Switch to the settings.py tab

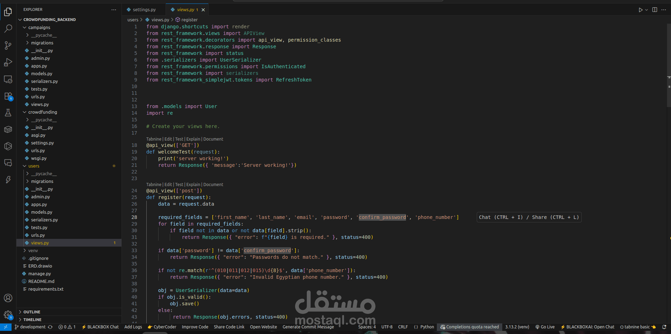tap(144, 10)
